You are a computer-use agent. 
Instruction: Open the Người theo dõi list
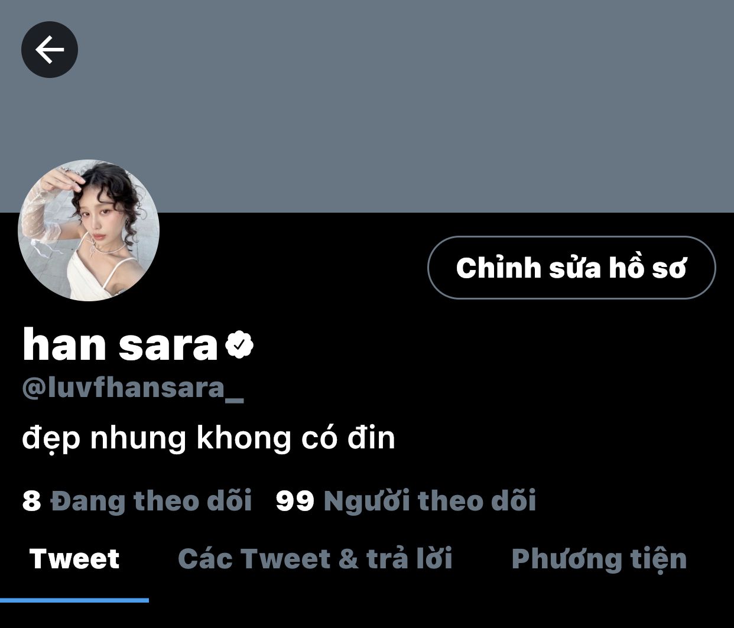430,501
